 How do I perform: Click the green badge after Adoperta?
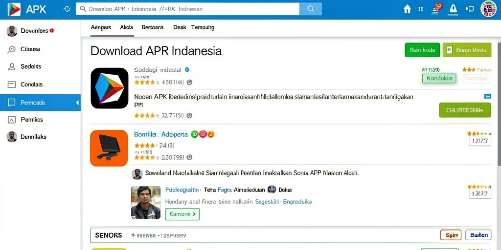point(195,134)
